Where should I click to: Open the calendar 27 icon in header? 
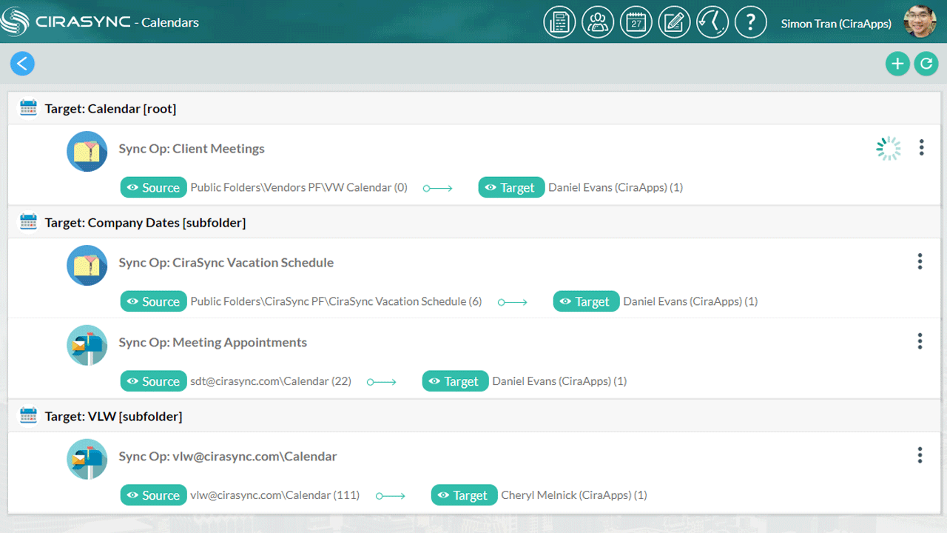(x=636, y=22)
